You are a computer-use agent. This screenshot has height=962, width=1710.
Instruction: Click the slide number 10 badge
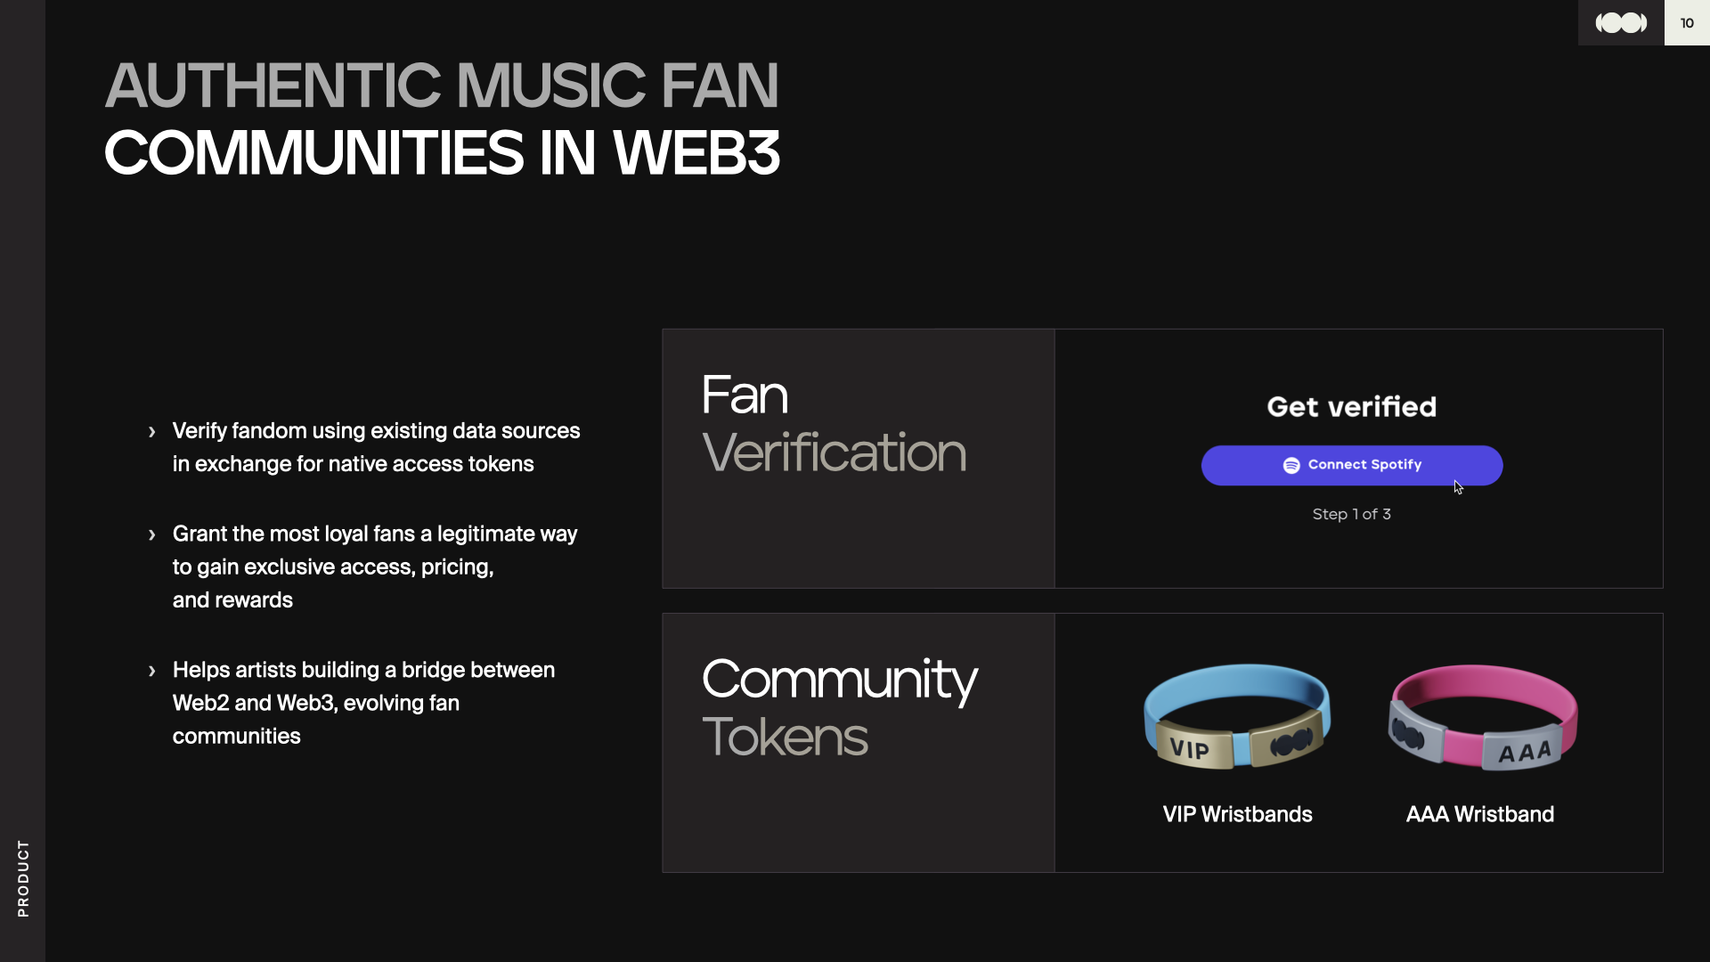[x=1687, y=23]
